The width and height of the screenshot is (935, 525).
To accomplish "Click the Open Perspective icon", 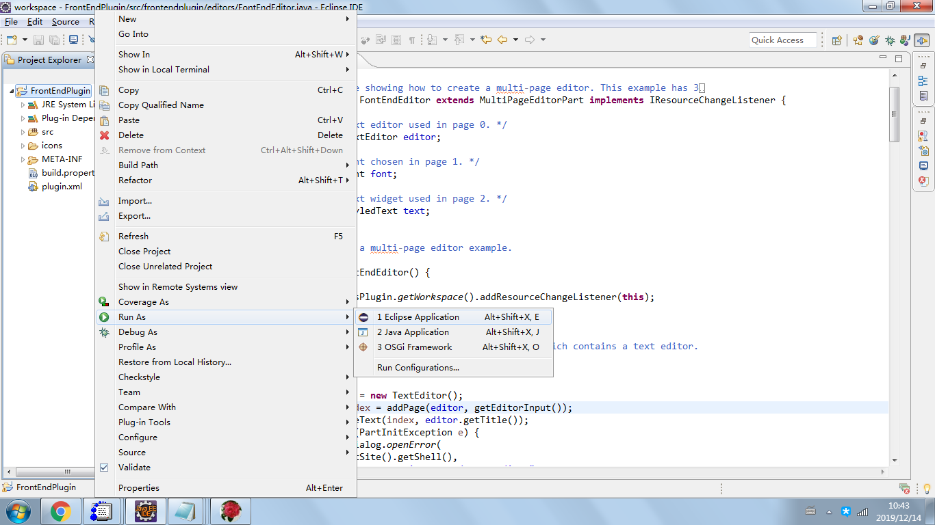I will coord(836,40).
